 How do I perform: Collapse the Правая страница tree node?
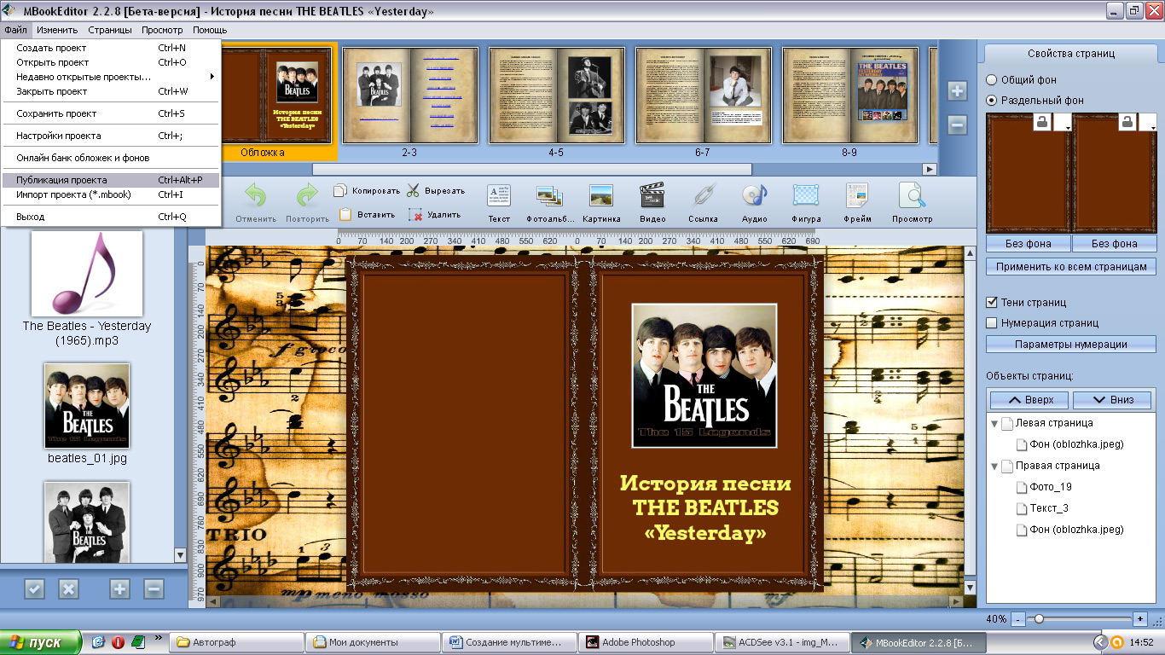click(x=994, y=466)
